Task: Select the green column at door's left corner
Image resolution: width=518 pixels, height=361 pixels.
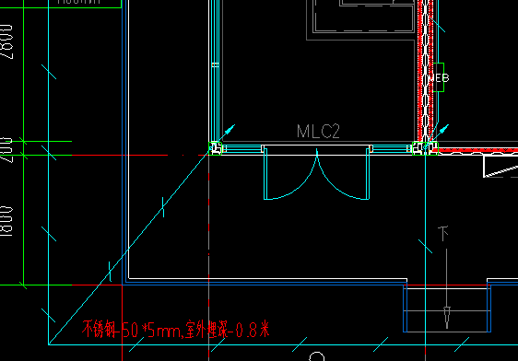Action: pyautogui.click(x=216, y=148)
